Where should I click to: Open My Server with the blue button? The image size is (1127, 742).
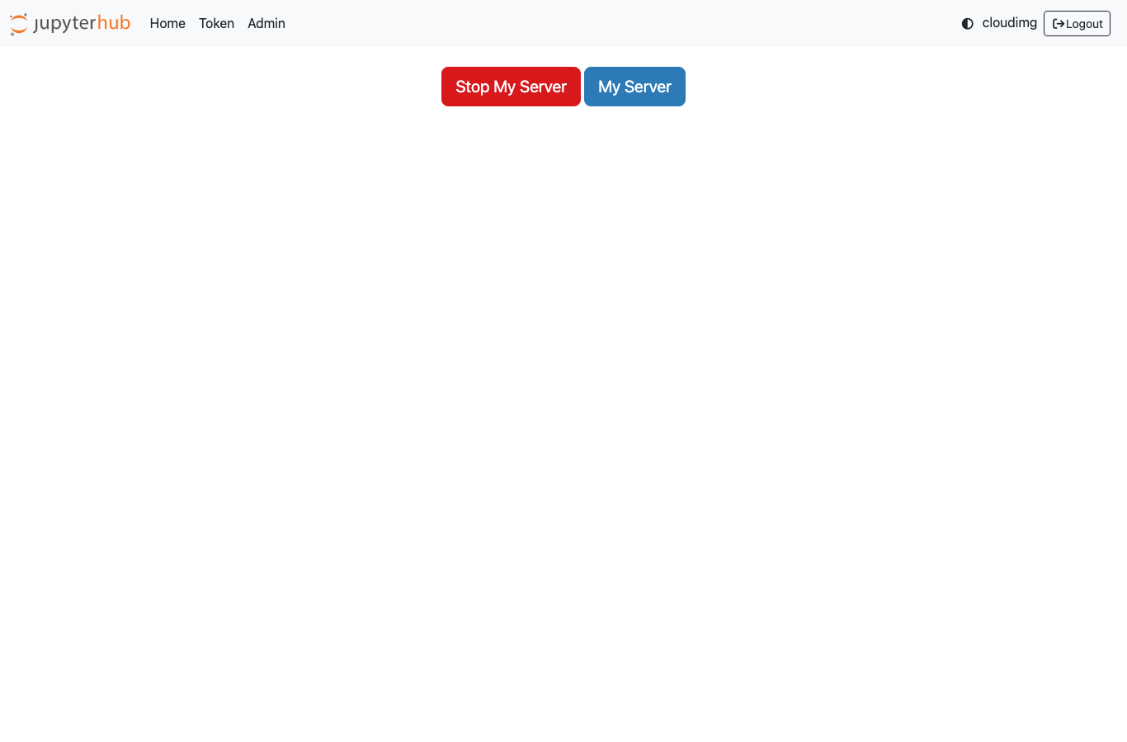pyautogui.click(x=634, y=87)
